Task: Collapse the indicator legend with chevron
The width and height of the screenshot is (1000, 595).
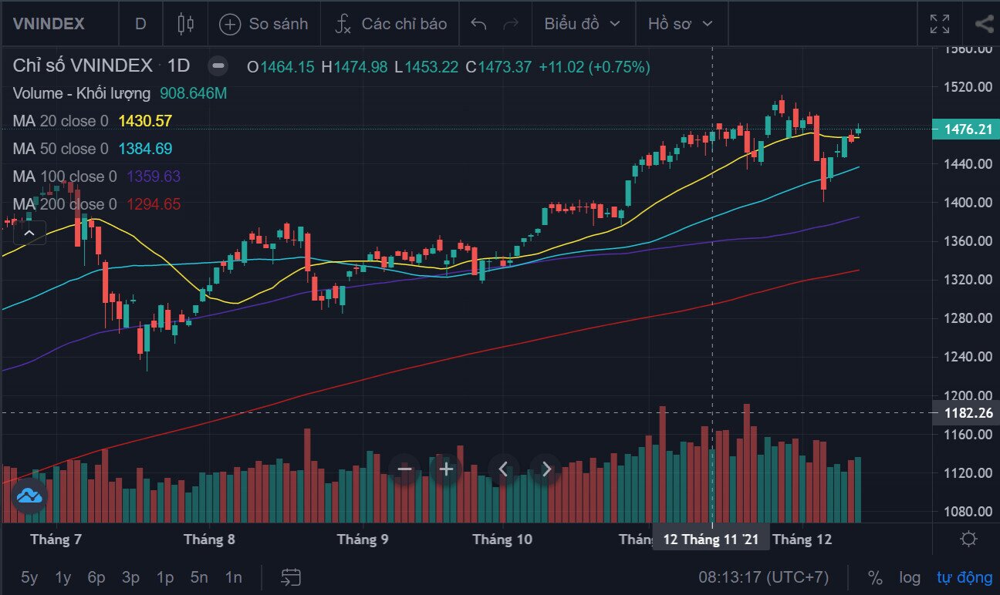Action: [x=29, y=232]
